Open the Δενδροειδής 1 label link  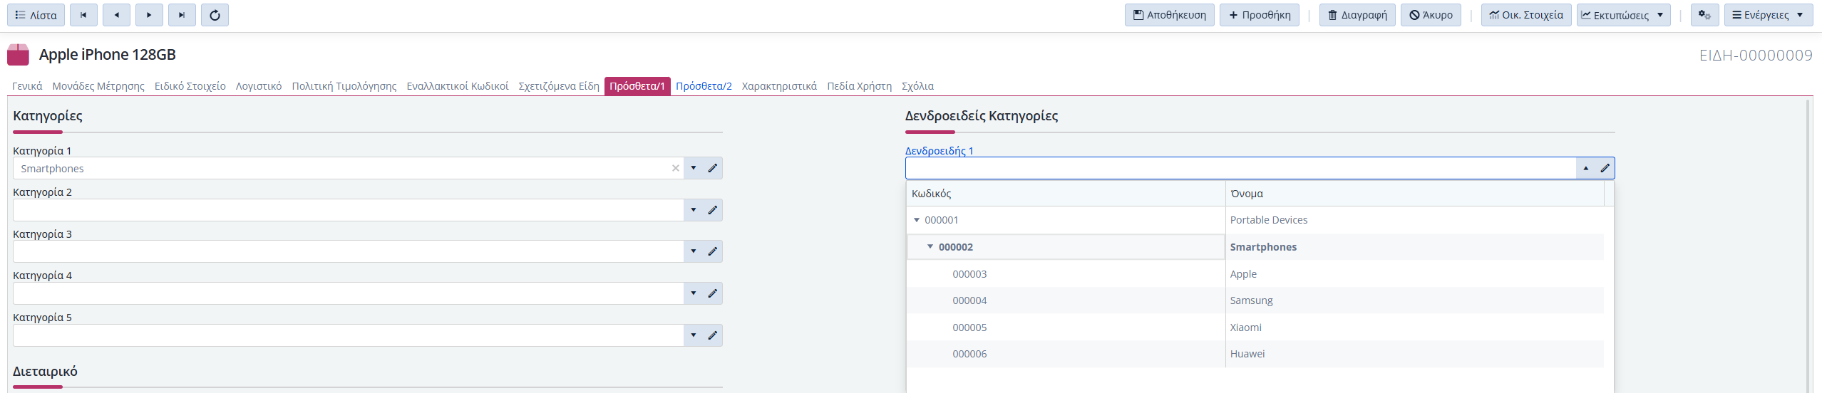click(x=939, y=151)
